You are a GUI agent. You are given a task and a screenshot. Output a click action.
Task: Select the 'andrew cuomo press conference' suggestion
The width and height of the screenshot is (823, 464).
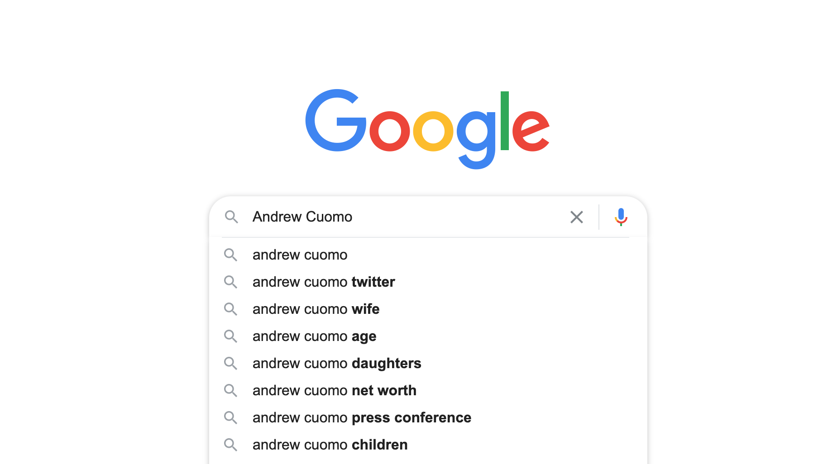pyautogui.click(x=362, y=418)
